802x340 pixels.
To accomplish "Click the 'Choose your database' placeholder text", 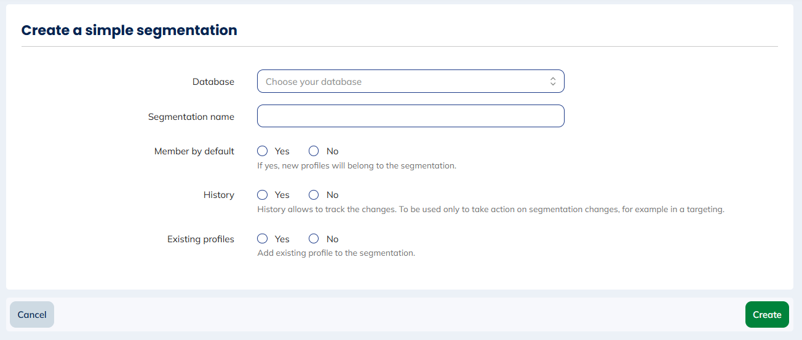I will pyautogui.click(x=314, y=82).
